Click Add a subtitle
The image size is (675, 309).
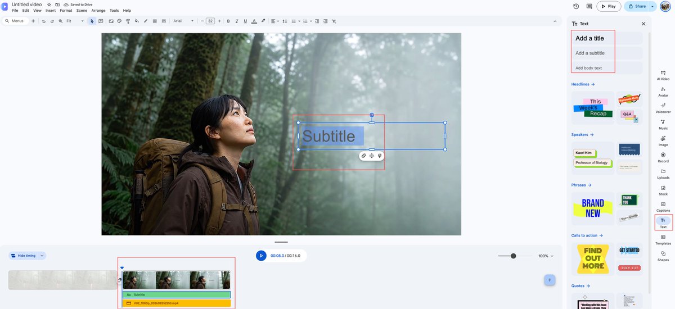607,53
